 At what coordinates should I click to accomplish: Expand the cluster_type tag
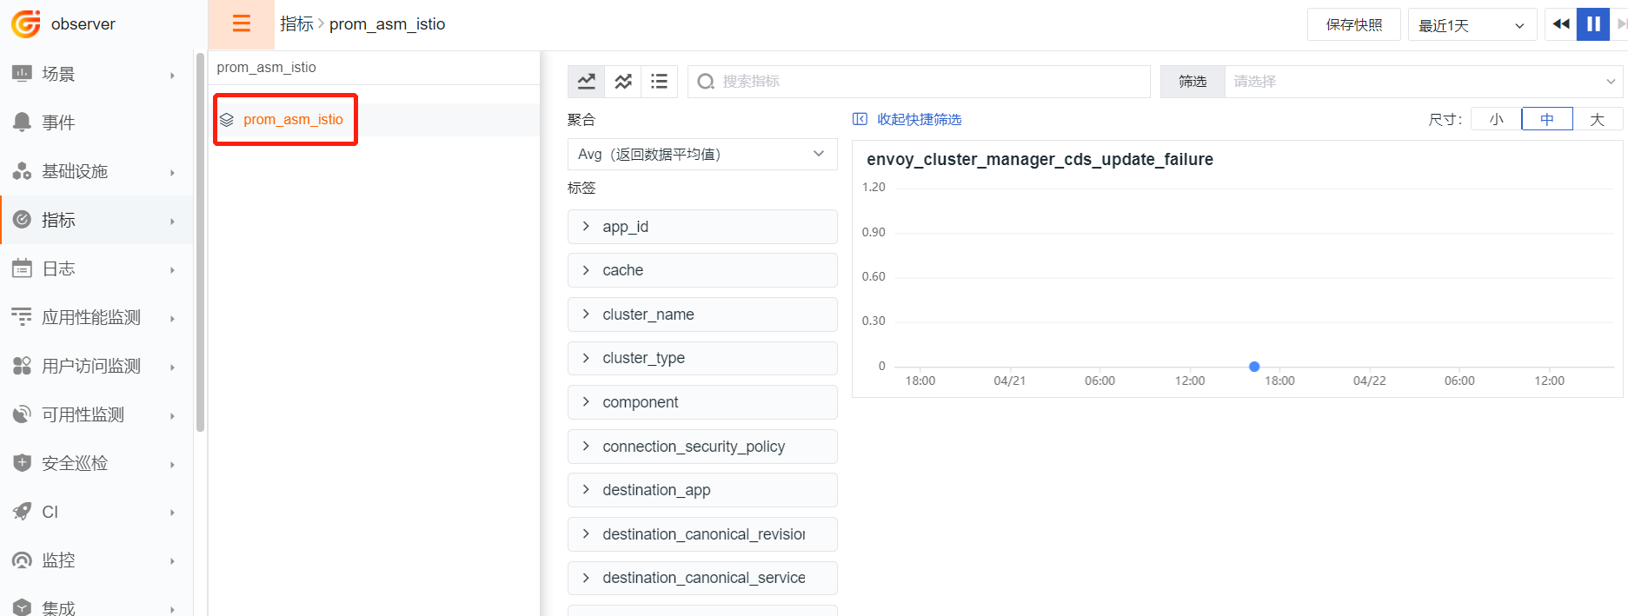click(702, 358)
